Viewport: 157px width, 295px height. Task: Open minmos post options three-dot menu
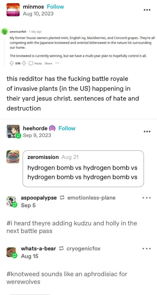click(x=147, y=10)
